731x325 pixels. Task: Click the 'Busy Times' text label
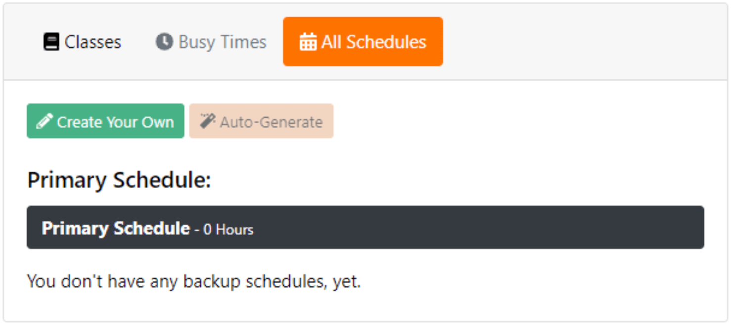pyautogui.click(x=223, y=42)
